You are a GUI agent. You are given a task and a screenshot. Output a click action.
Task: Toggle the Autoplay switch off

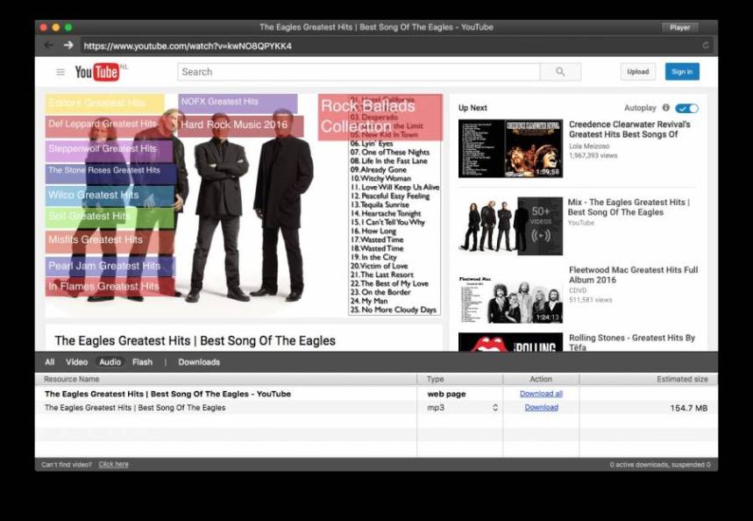click(x=686, y=108)
